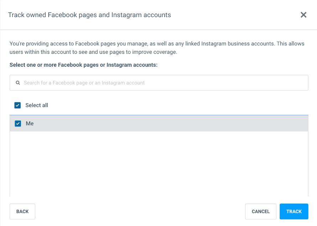Select the highlighted Me row in the list
Image resolution: width=317 pixels, height=226 pixels.
pos(159,123)
